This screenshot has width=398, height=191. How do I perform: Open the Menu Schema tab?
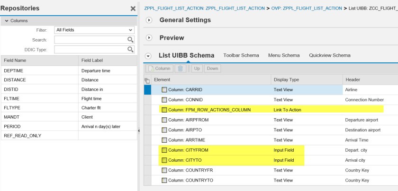284,55
